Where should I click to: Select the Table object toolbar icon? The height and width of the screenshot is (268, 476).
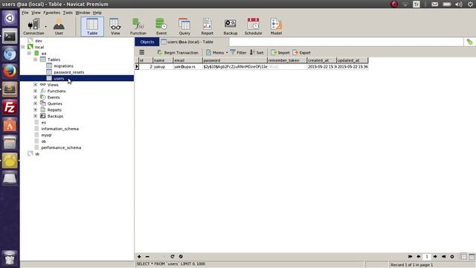(92, 27)
